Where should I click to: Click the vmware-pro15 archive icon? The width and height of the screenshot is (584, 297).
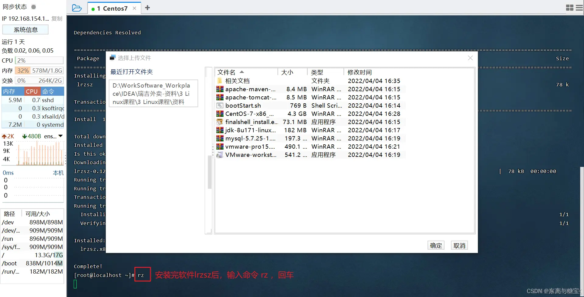pyautogui.click(x=220, y=147)
